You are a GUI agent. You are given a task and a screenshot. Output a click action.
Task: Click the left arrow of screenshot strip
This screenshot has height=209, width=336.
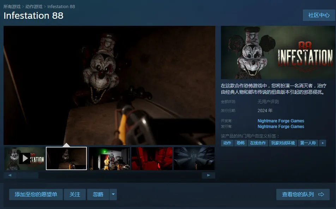(x=10, y=175)
